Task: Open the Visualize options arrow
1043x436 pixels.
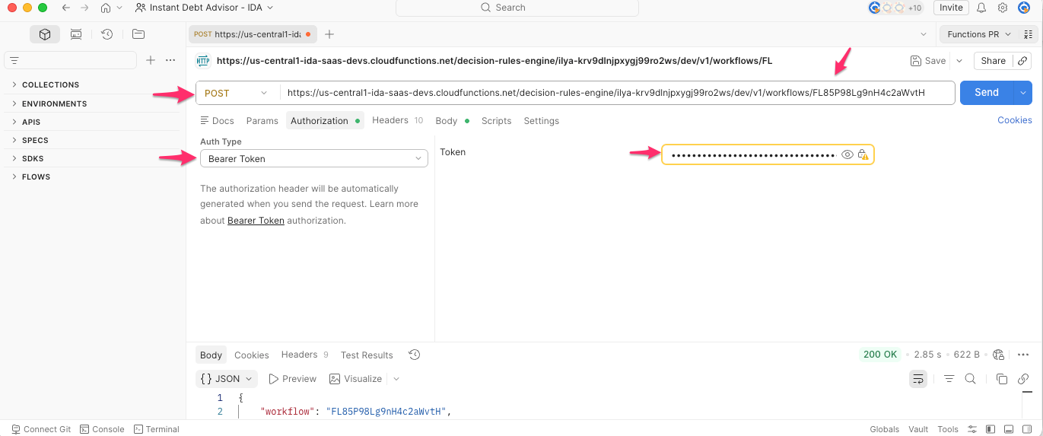Action: 396,378
